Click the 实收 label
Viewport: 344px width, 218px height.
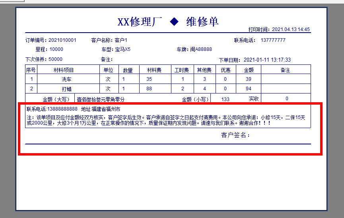point(254,99)
